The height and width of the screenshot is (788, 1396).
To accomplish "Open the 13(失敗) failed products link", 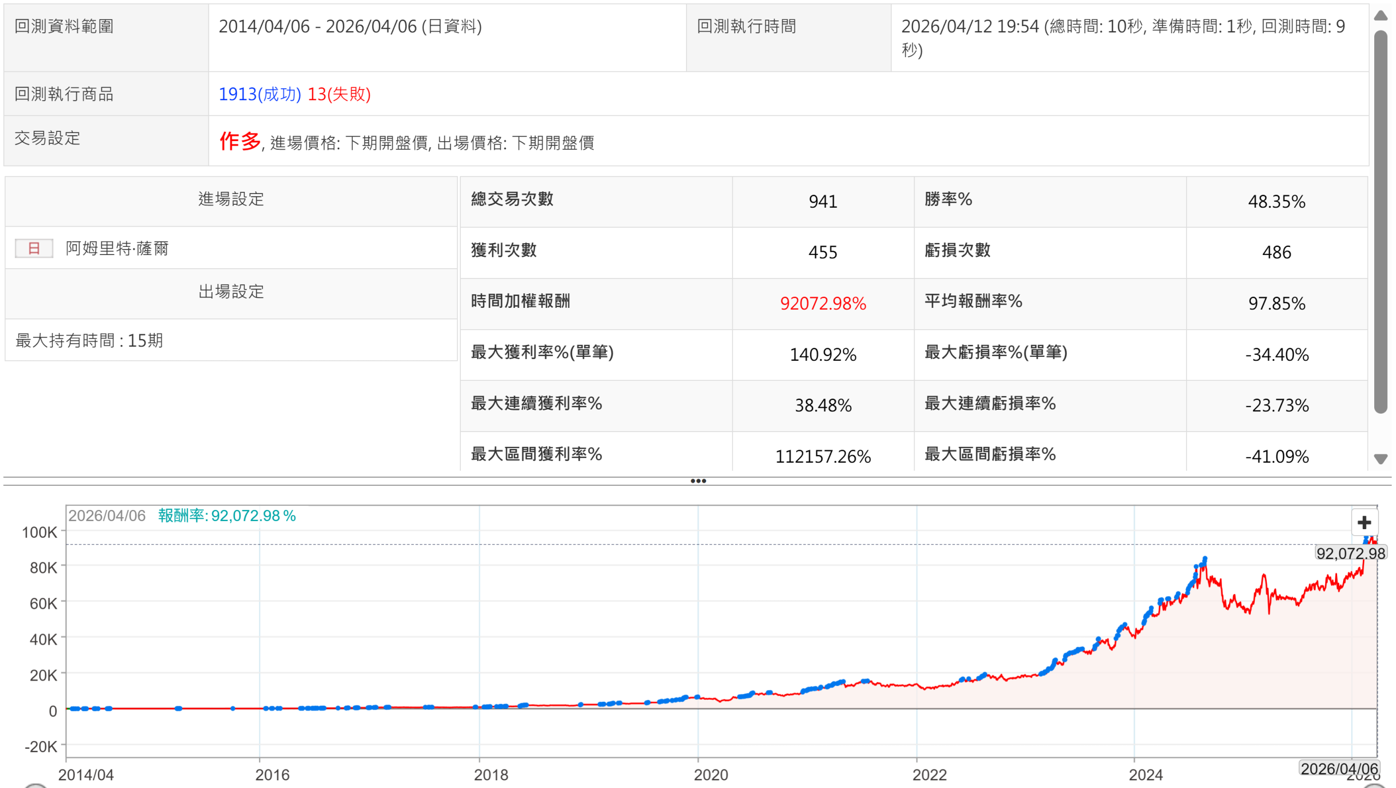I will (339, 94).
